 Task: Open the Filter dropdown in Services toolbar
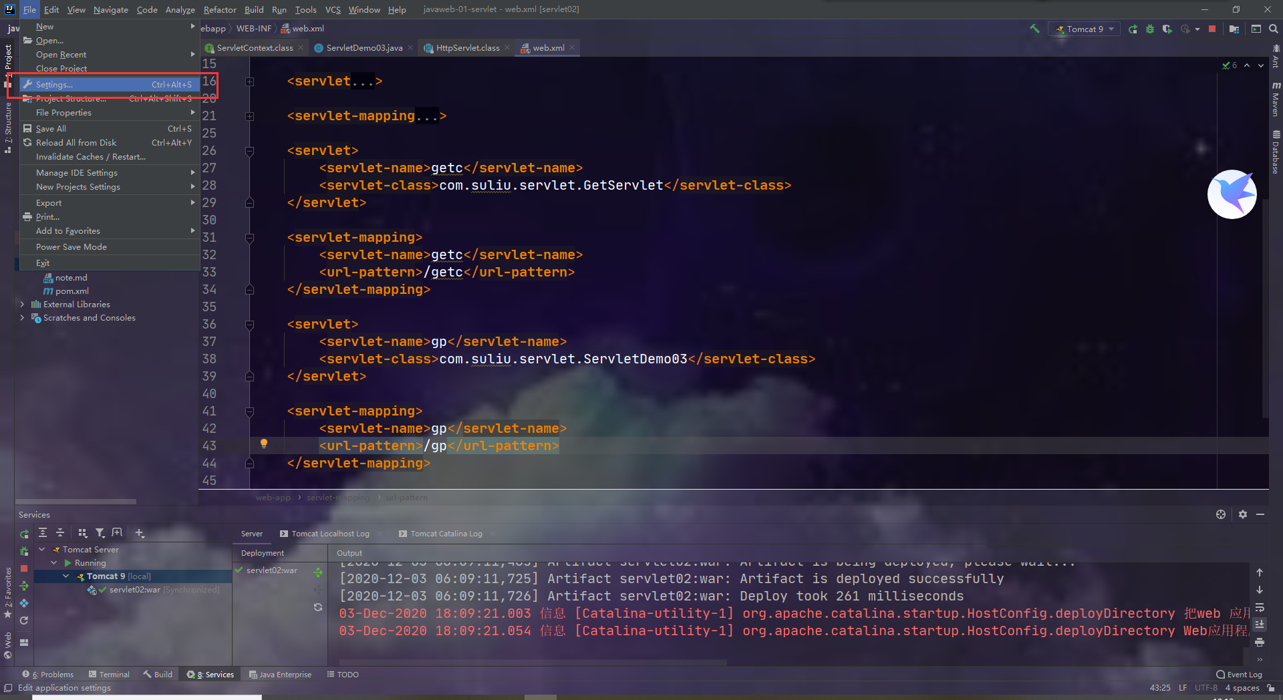point(100,532)
